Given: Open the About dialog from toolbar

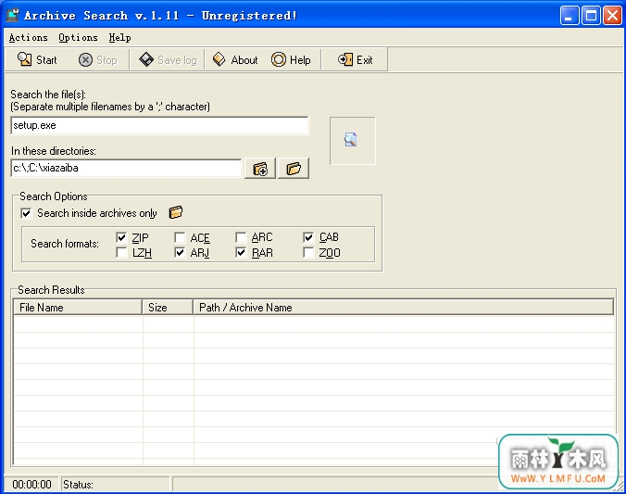Looking at the screenshot, I should [235, 60].
